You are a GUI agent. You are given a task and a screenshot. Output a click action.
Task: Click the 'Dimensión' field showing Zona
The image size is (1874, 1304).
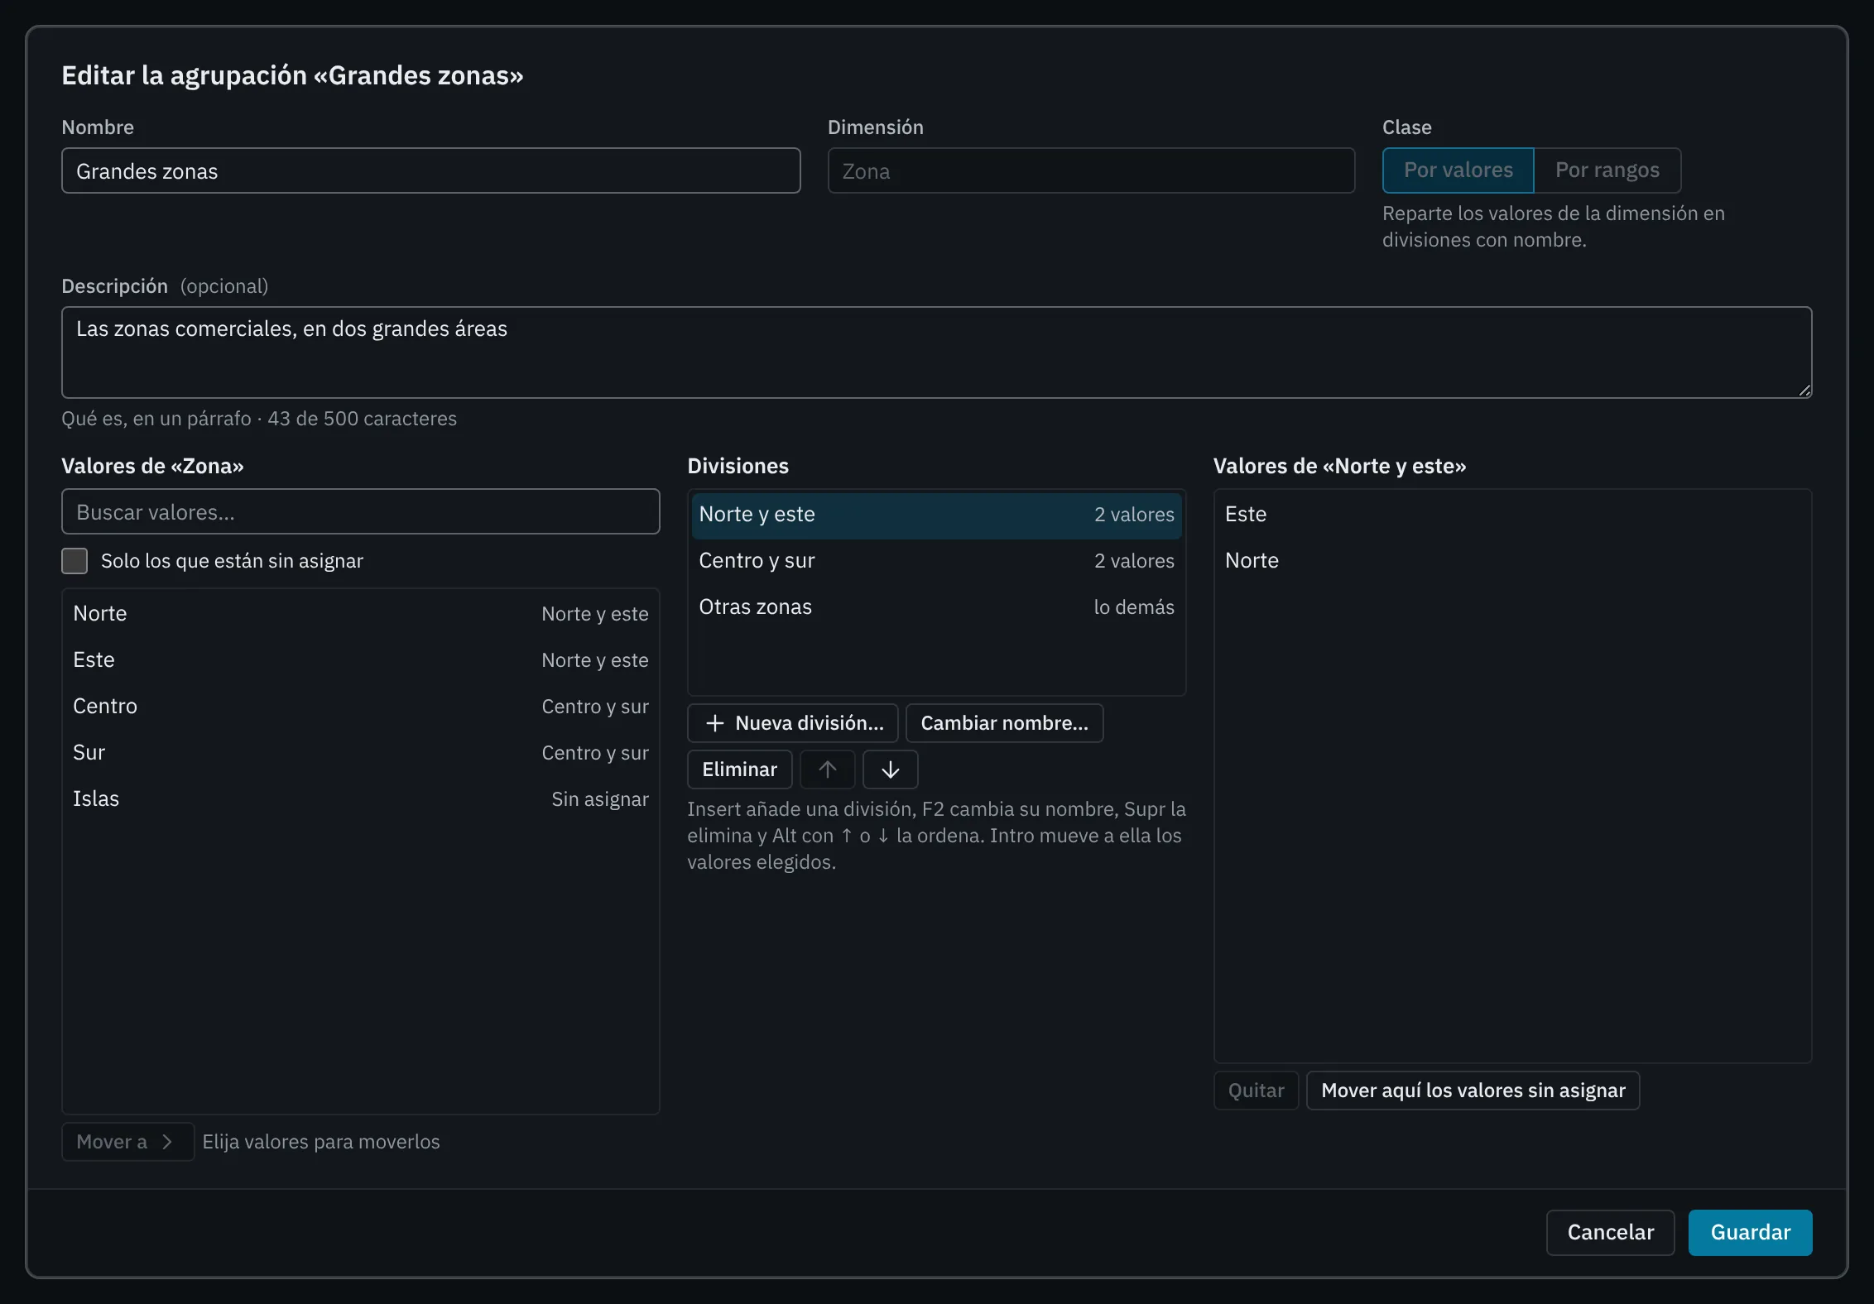(1091, 171)
